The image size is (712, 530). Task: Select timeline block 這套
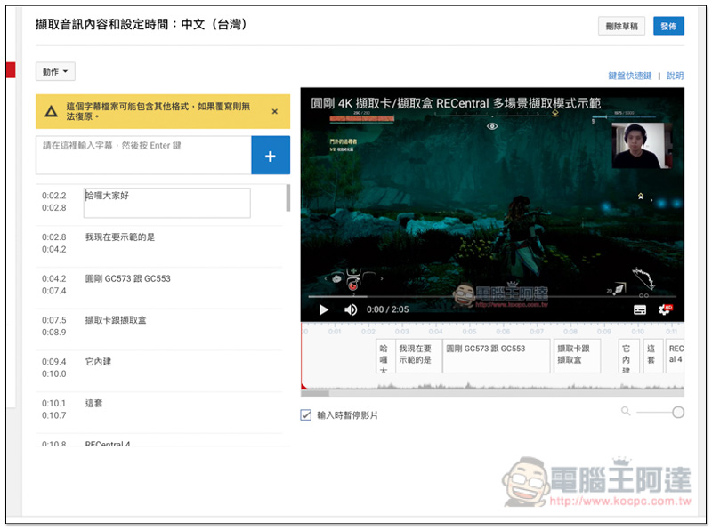[653, 356]
